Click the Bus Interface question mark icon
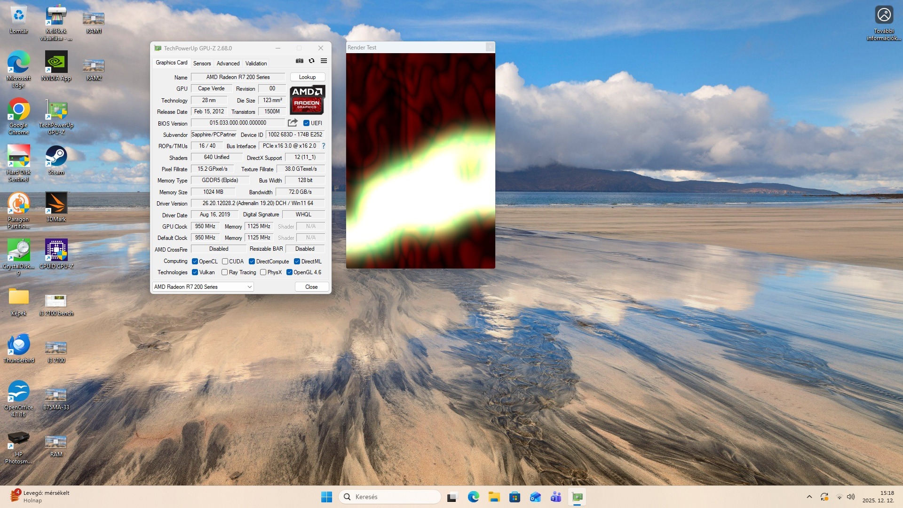Image resolution: width=903 pixels, height=508 pixels. pyautogui.click(x=324, y=146)
